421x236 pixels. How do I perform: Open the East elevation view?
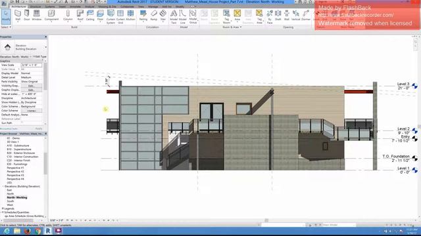tap(9, 190)
